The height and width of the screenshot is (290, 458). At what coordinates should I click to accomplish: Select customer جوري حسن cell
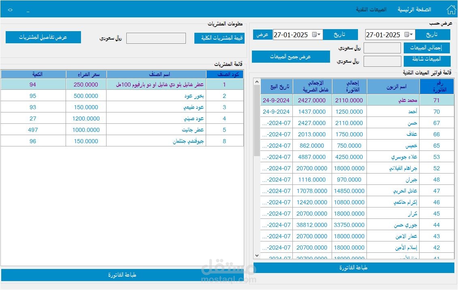393,225
